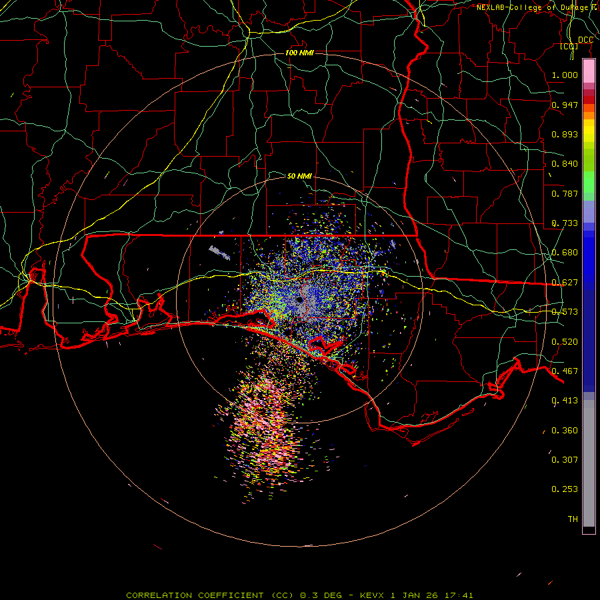600x600 pixels.
Task: Click the 0.573 legend value
Action: (565, 312)
